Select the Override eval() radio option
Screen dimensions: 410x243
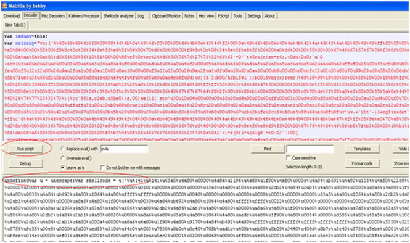tap(62, 159)
